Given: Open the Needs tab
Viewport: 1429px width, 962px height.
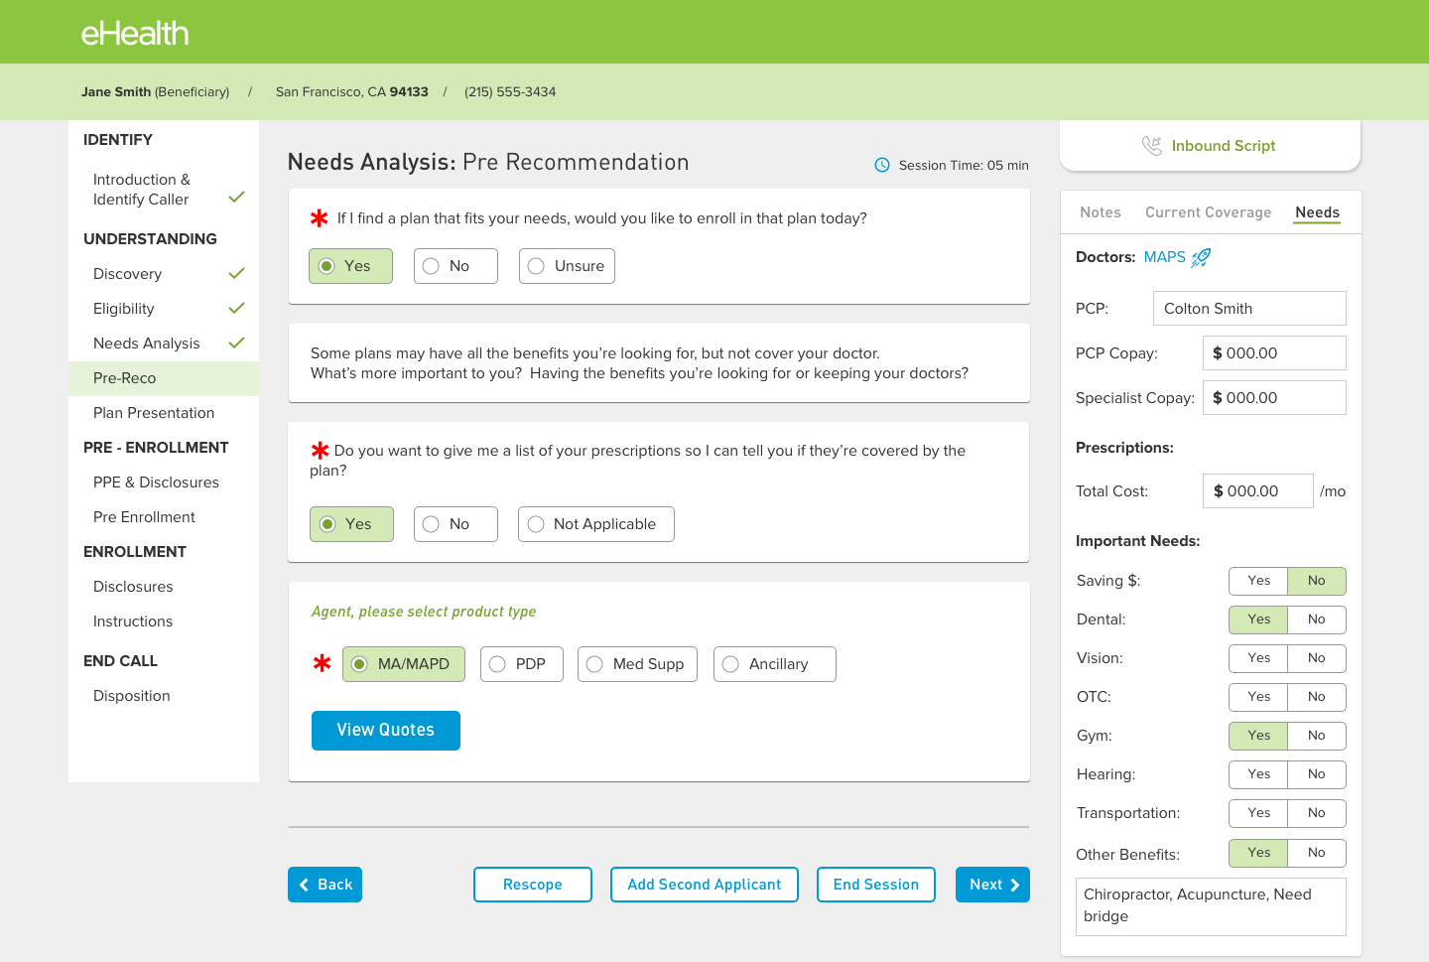Looking at the screenshot, I should (x=1317, y=212).
